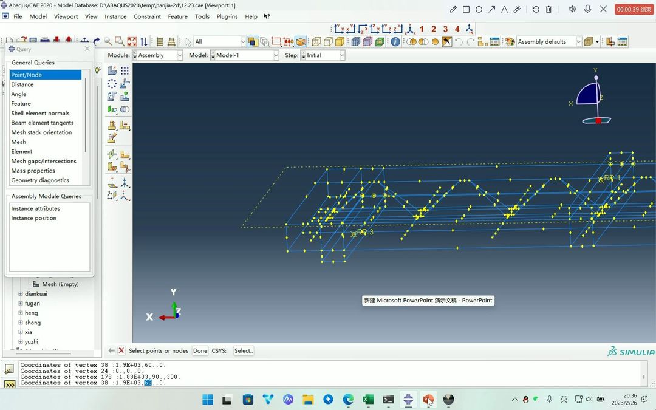656x410 pixels.
Task: Click the Auto-Fit View magnifier icon
Action: [132, 42]
